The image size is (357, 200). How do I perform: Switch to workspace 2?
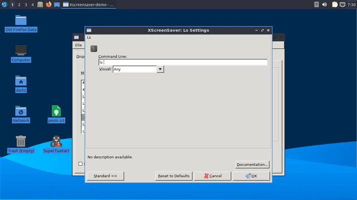pos(19,4)
